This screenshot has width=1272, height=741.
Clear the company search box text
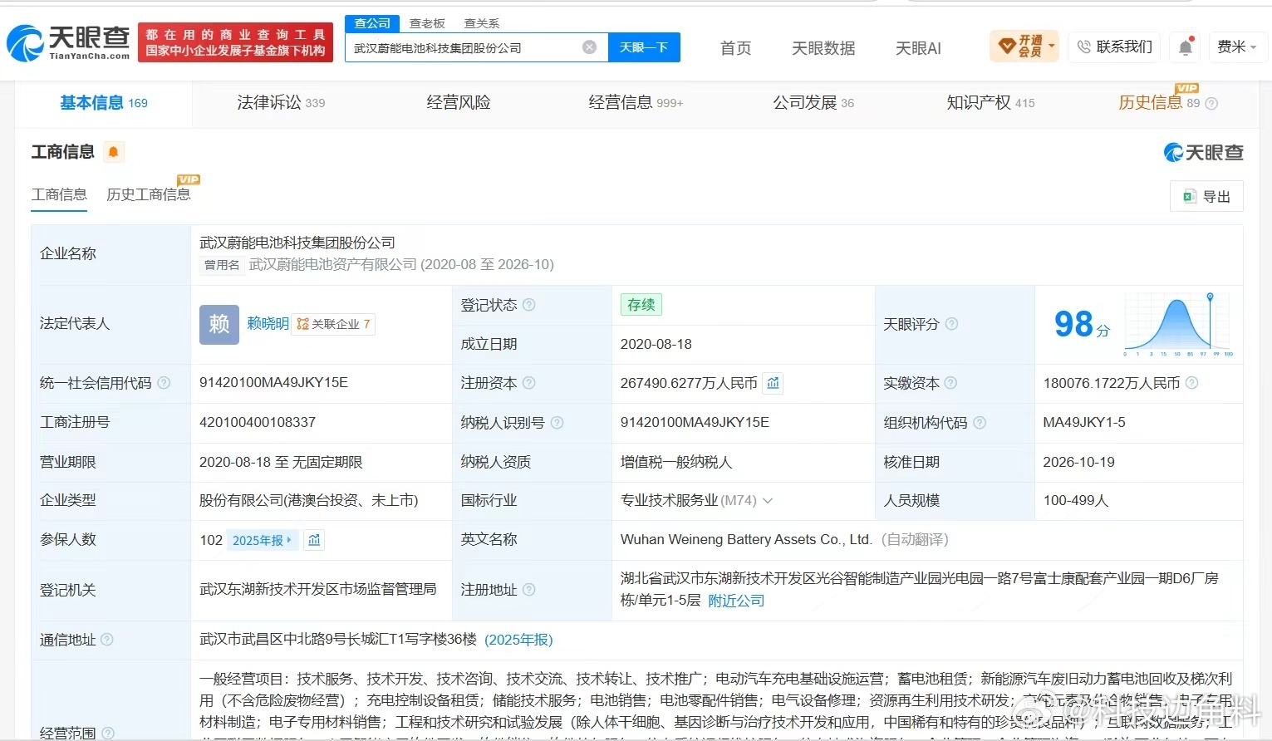589,47
